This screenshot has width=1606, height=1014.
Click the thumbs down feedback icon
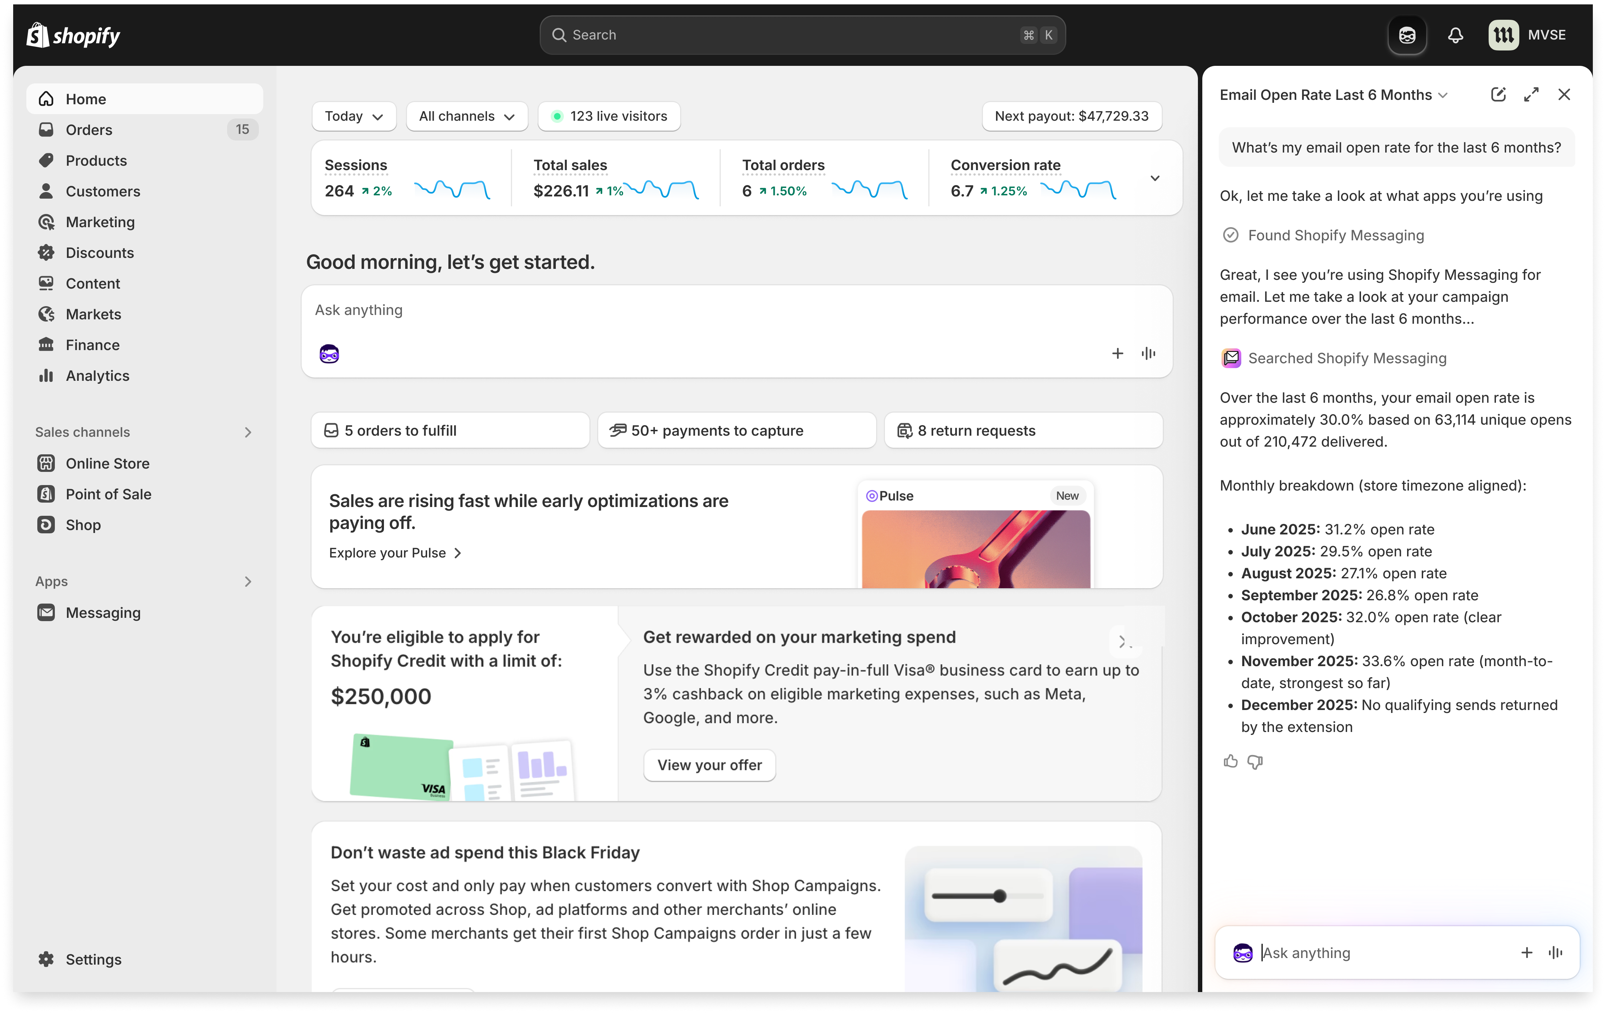coord(1255,761)
